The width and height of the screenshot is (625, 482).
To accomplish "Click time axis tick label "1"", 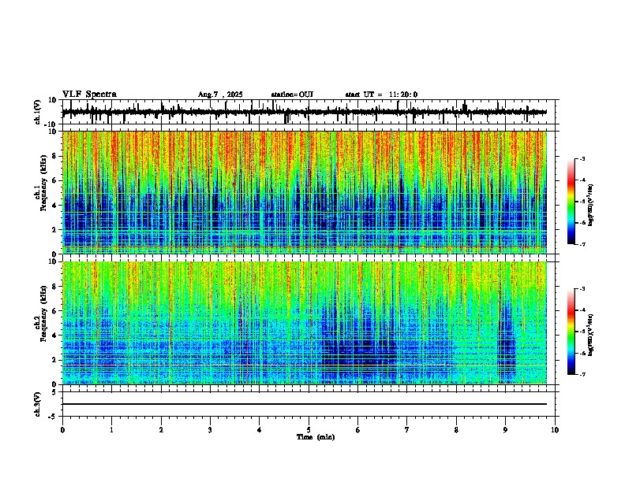I will (x=111, y=430).
